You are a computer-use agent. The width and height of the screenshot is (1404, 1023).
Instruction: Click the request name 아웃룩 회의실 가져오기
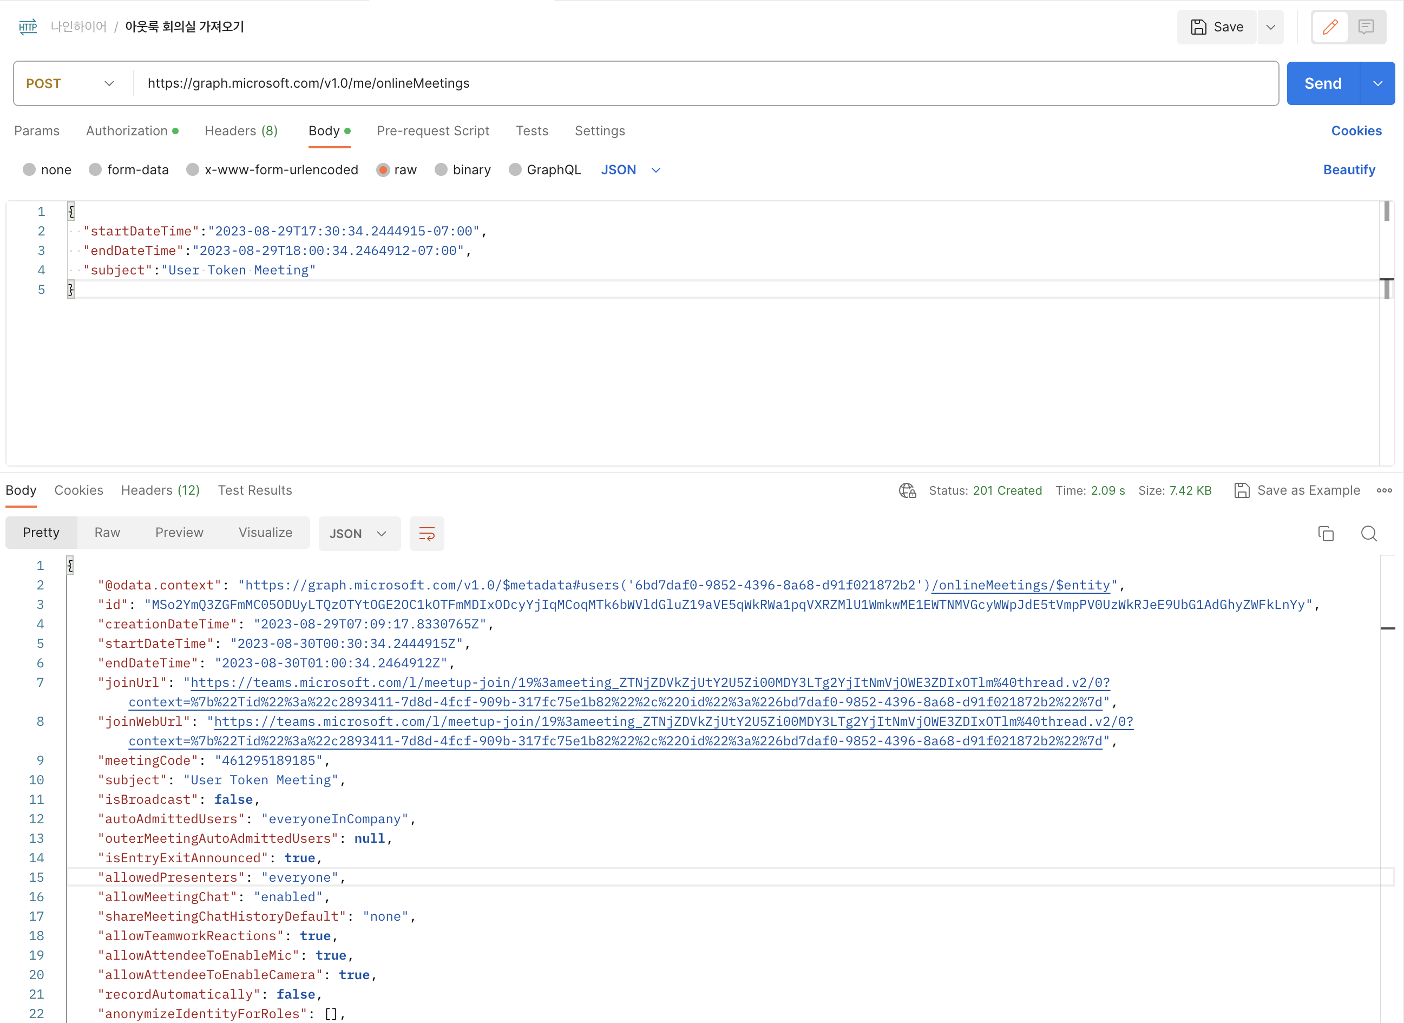(x=185, y=27)
